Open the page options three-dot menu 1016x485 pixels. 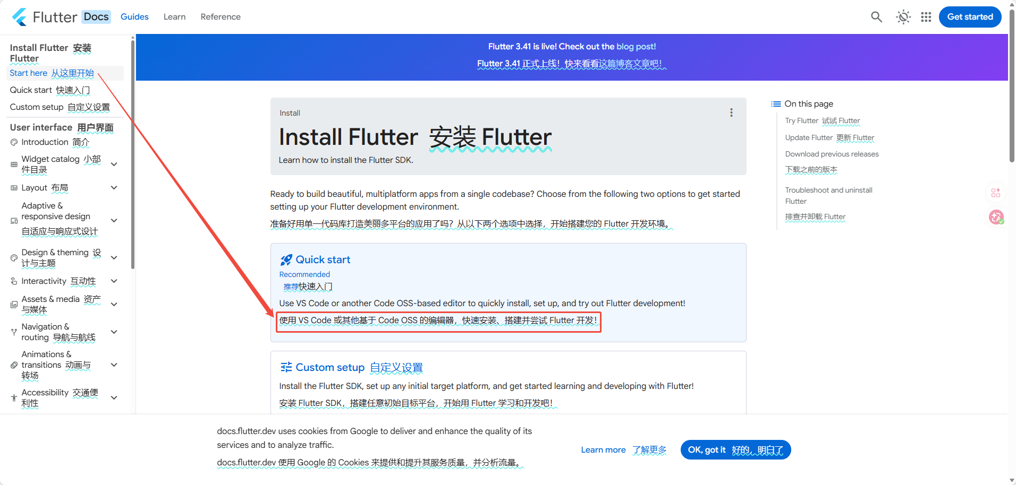(731, 112)
